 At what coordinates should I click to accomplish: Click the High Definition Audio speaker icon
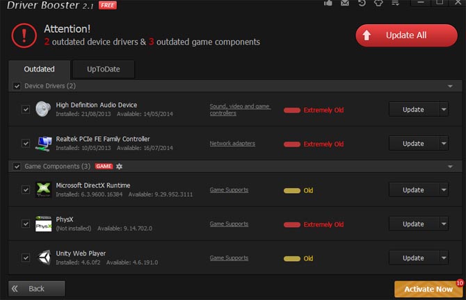pyautogui.click(x=43, y=109)
